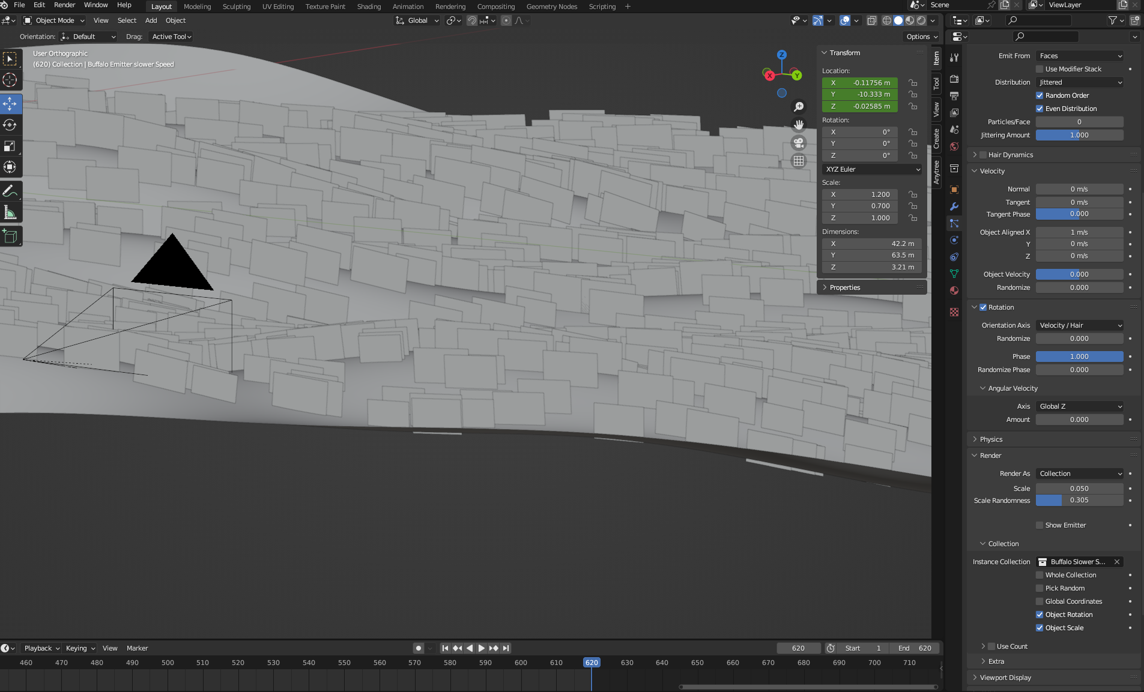1144x692 pixels.
Task: Switch to rendered viewport shading
Action: 922,20
